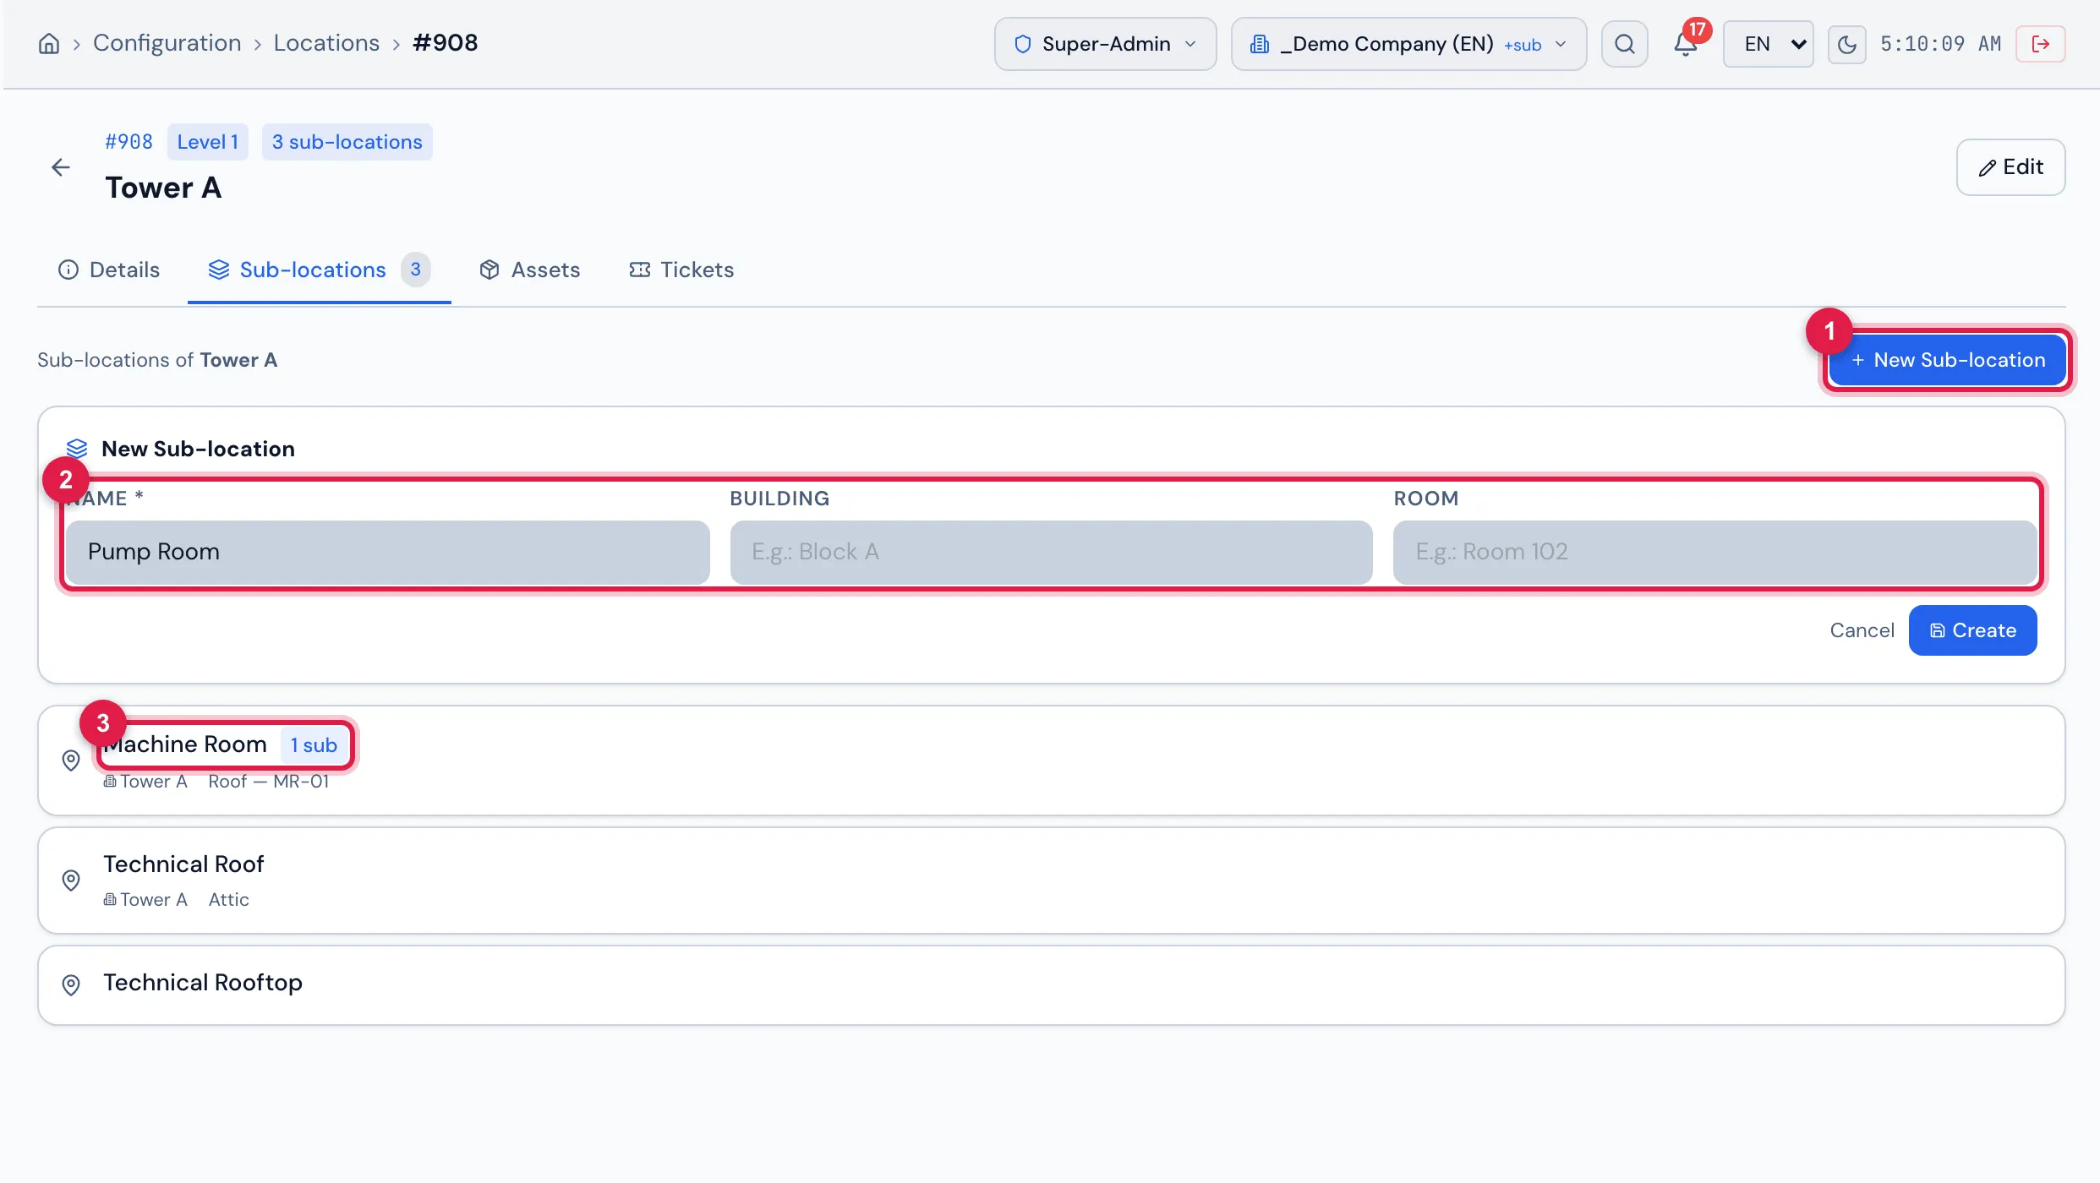Toggle dark mode moon icon
Image resolution: width=2100 pixels, height=1183 pixels.
click(x=1846, y=44)
